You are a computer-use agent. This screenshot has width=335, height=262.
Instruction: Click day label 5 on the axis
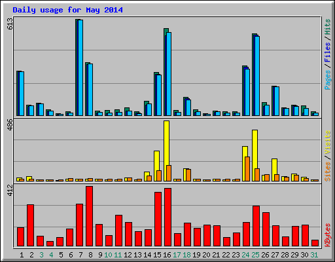pyautogui.click(x=61, y=255)
